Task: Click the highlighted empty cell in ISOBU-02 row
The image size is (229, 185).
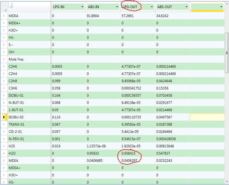Action: click(x=207, y=117)
